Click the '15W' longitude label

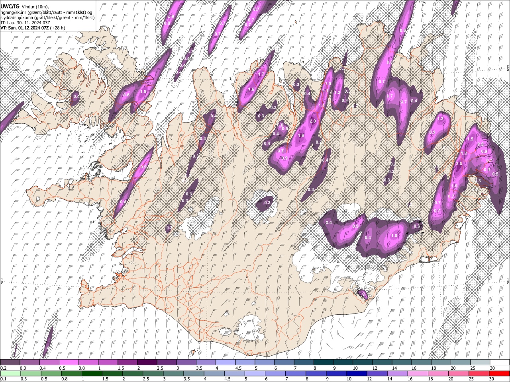click(x=422, y=2)
